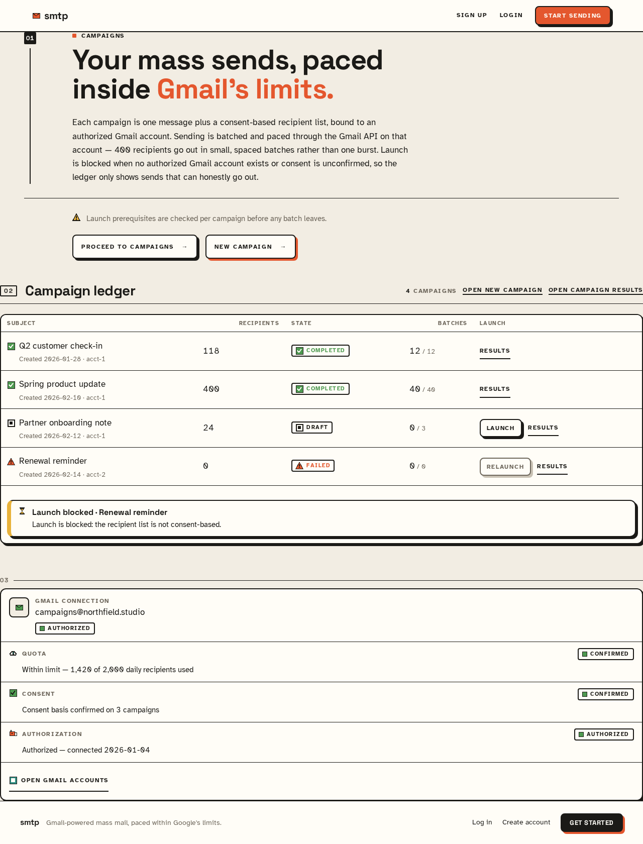Screen dimensions: 643x844
Task: Click the Authorized badge under campaigns@northfield.studio
Action: pyautogui.click(x=65, y=628)
